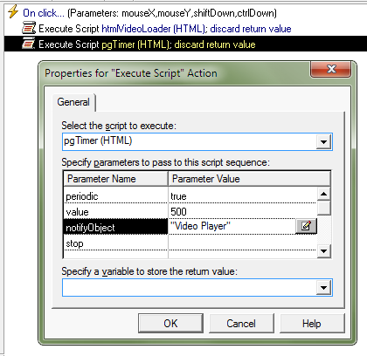
Task: Click the parameter list scroll down arrow
Action: tap(324, 250)
